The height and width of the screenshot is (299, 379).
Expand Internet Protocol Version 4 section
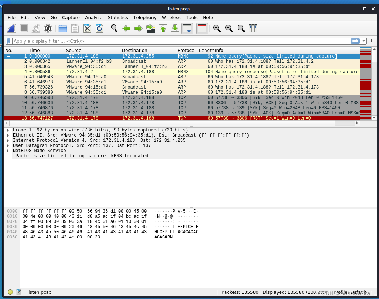tap(8, 141)
